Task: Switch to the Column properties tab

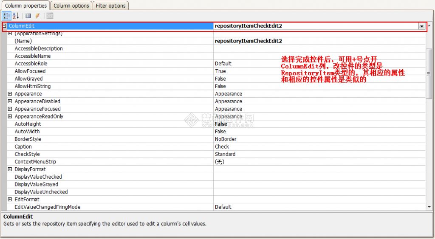Action: point(26,6)
